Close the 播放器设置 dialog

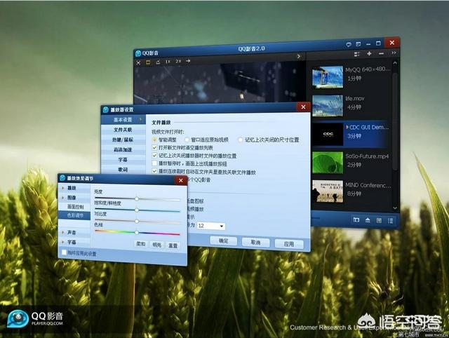[303, 107]
